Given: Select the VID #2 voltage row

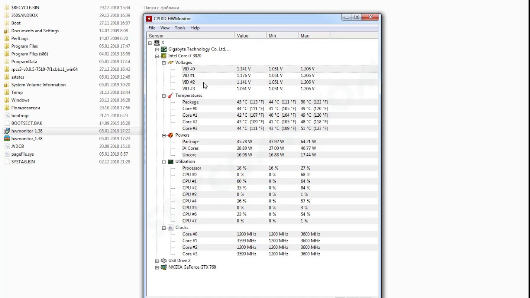Looking at the screenshot, I should coord(279,82).
